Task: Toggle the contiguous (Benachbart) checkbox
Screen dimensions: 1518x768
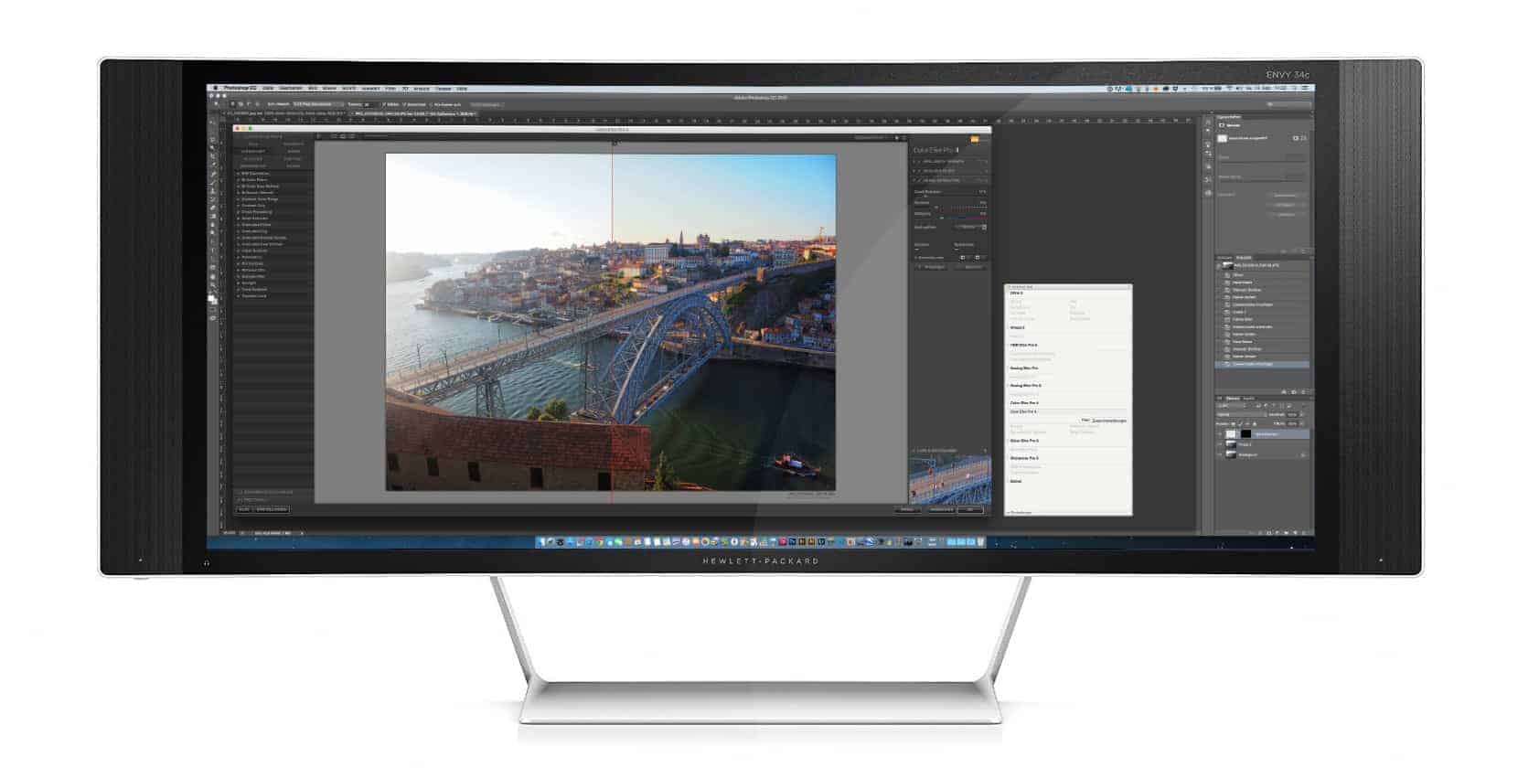Action: (x=404, y=104)
